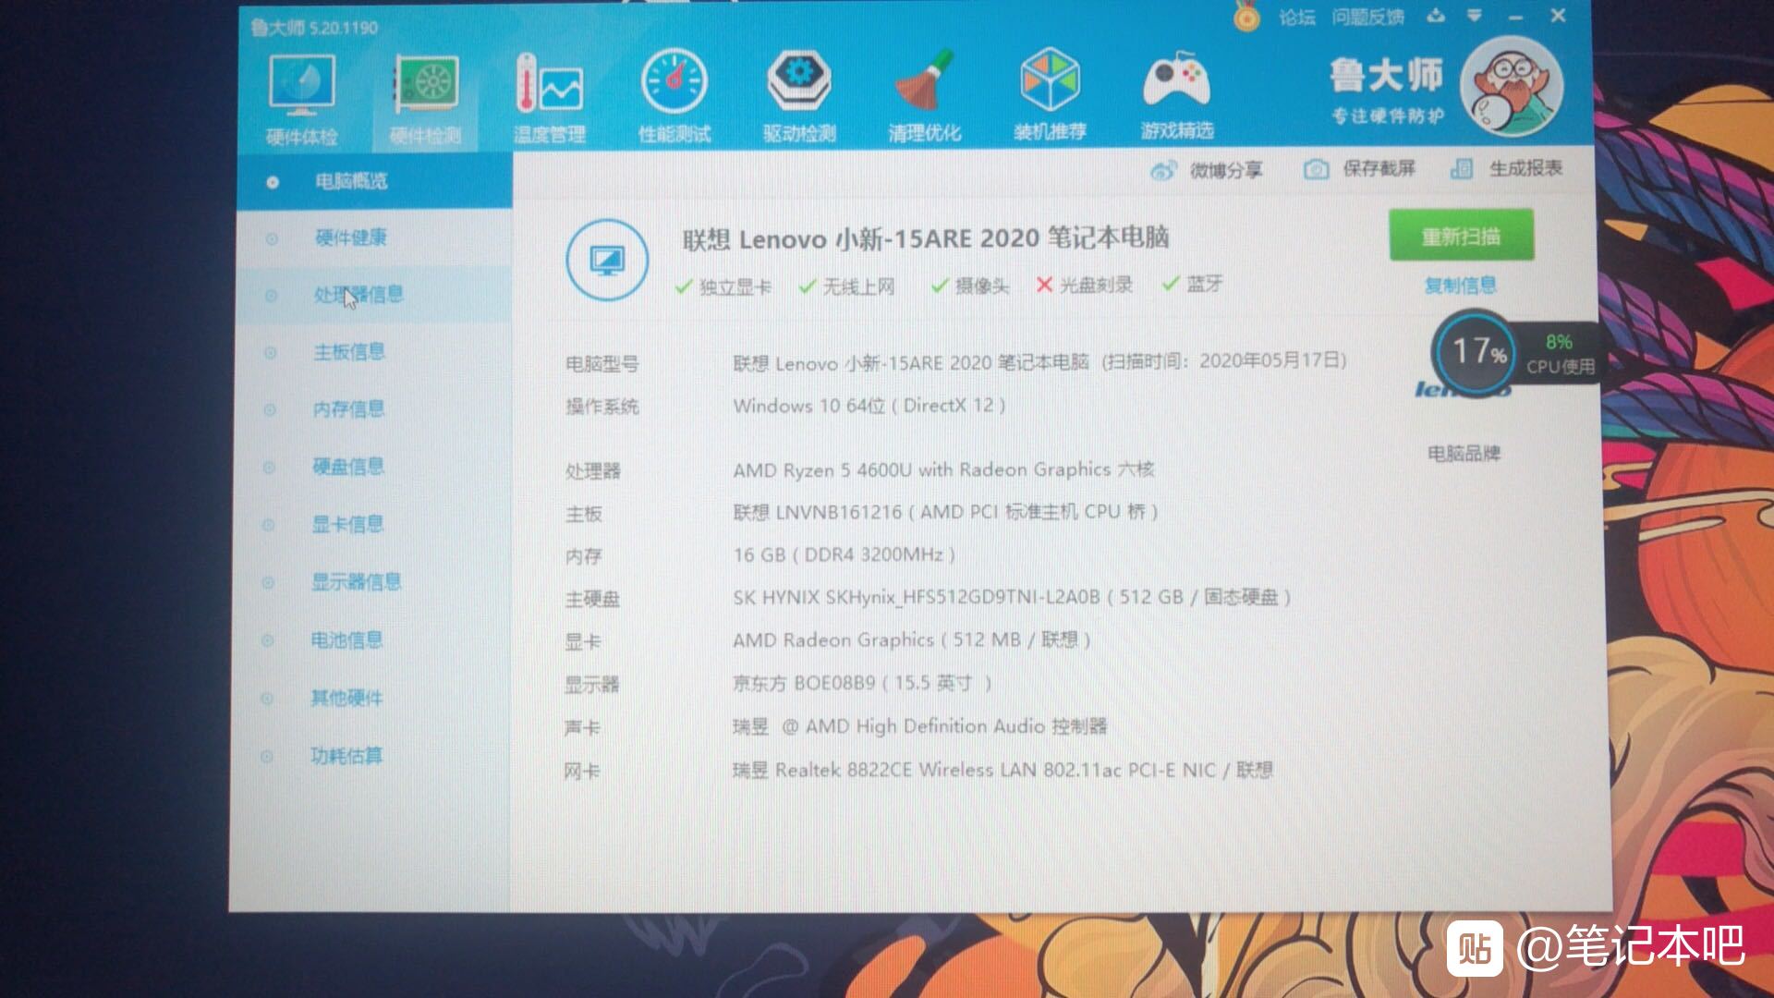Click 生成报表 generate report
The image size is (1774, 998).
pyautogui.click(x=1506, y=168)
